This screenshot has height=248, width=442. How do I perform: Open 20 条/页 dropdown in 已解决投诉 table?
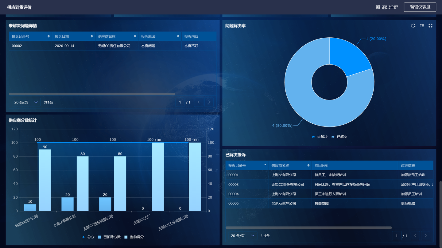pyautogui.click(x=242, y=236)
